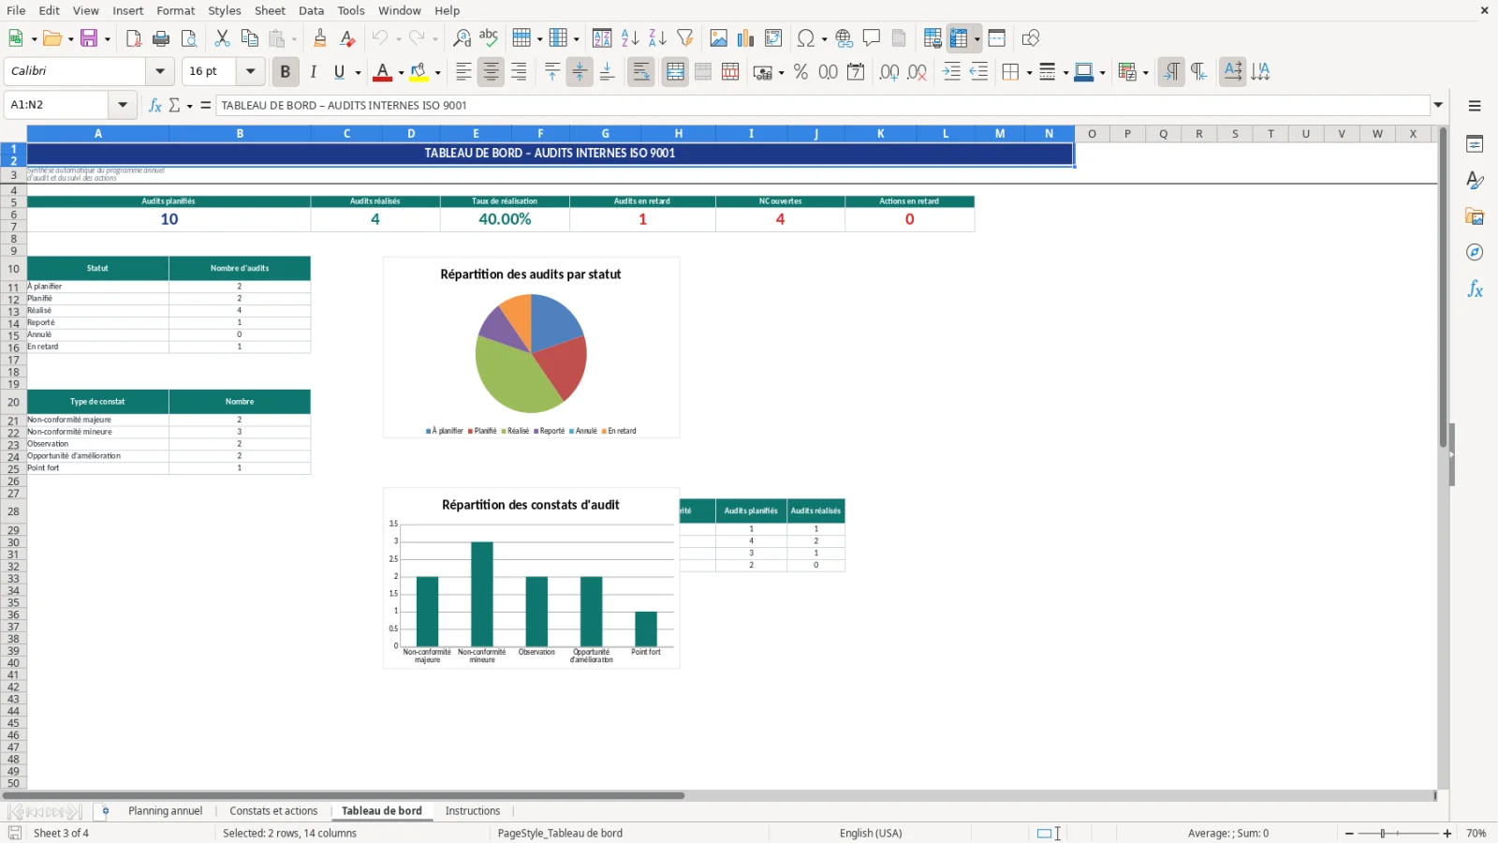This screenshot has width=1498, height=843.
Task: Apply yellow background color
Action: (x=419, y=72)
